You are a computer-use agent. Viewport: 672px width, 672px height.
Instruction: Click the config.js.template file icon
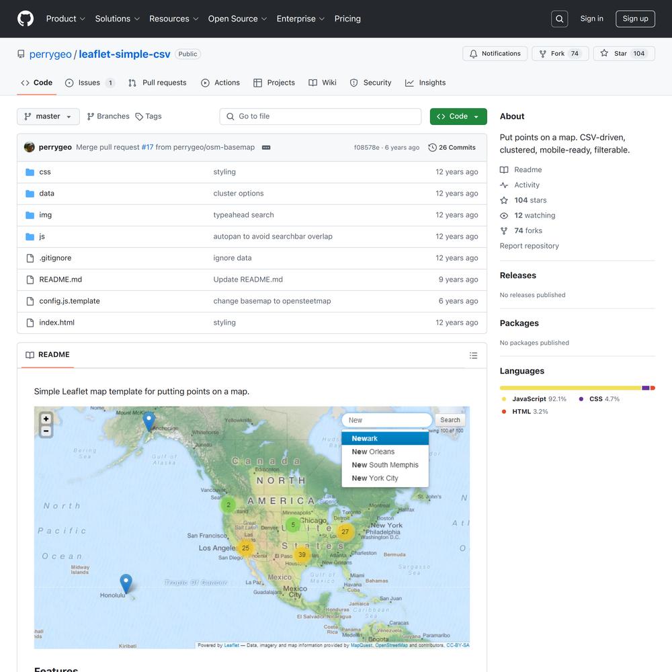pyautogui.click(x=30, y=301)
